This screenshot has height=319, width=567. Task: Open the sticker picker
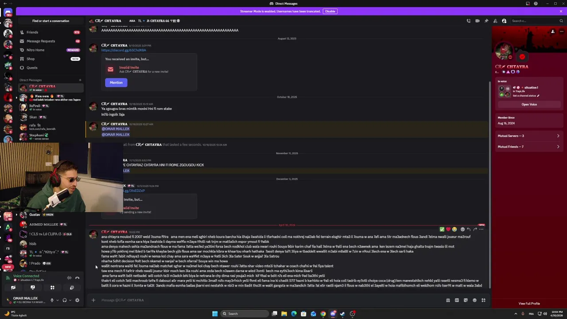click(466, 300)
